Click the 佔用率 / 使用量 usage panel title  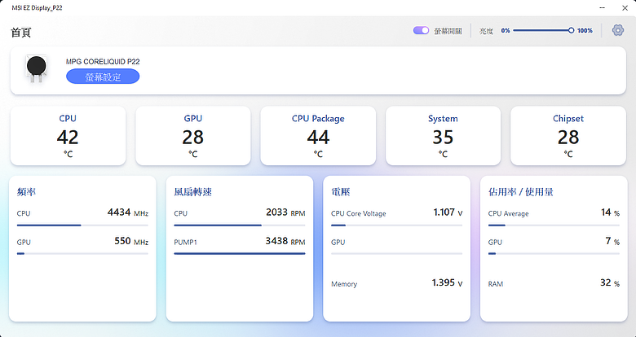point(521,192)
